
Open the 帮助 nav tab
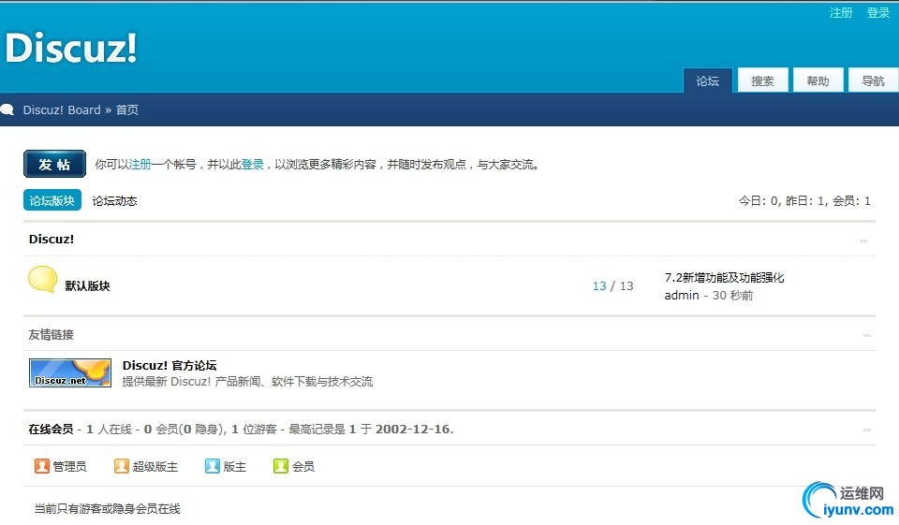pos(818,80)
